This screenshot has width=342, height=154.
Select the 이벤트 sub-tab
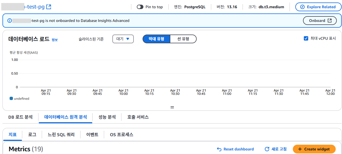coord(92,135)
